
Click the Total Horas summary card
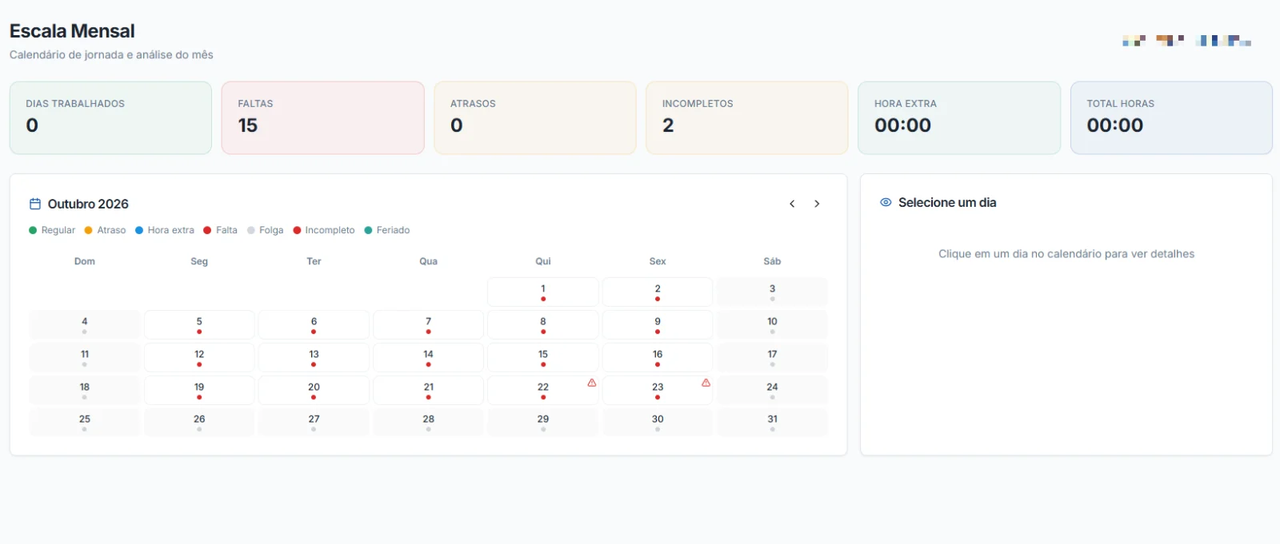1171,117
